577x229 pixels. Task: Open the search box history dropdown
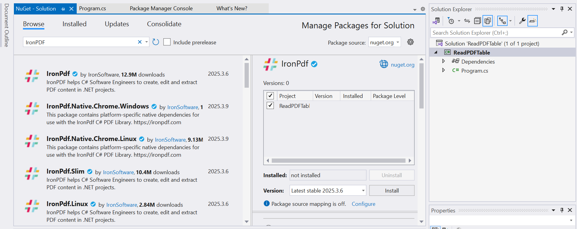pyautogui.click(x=146, y=42)
